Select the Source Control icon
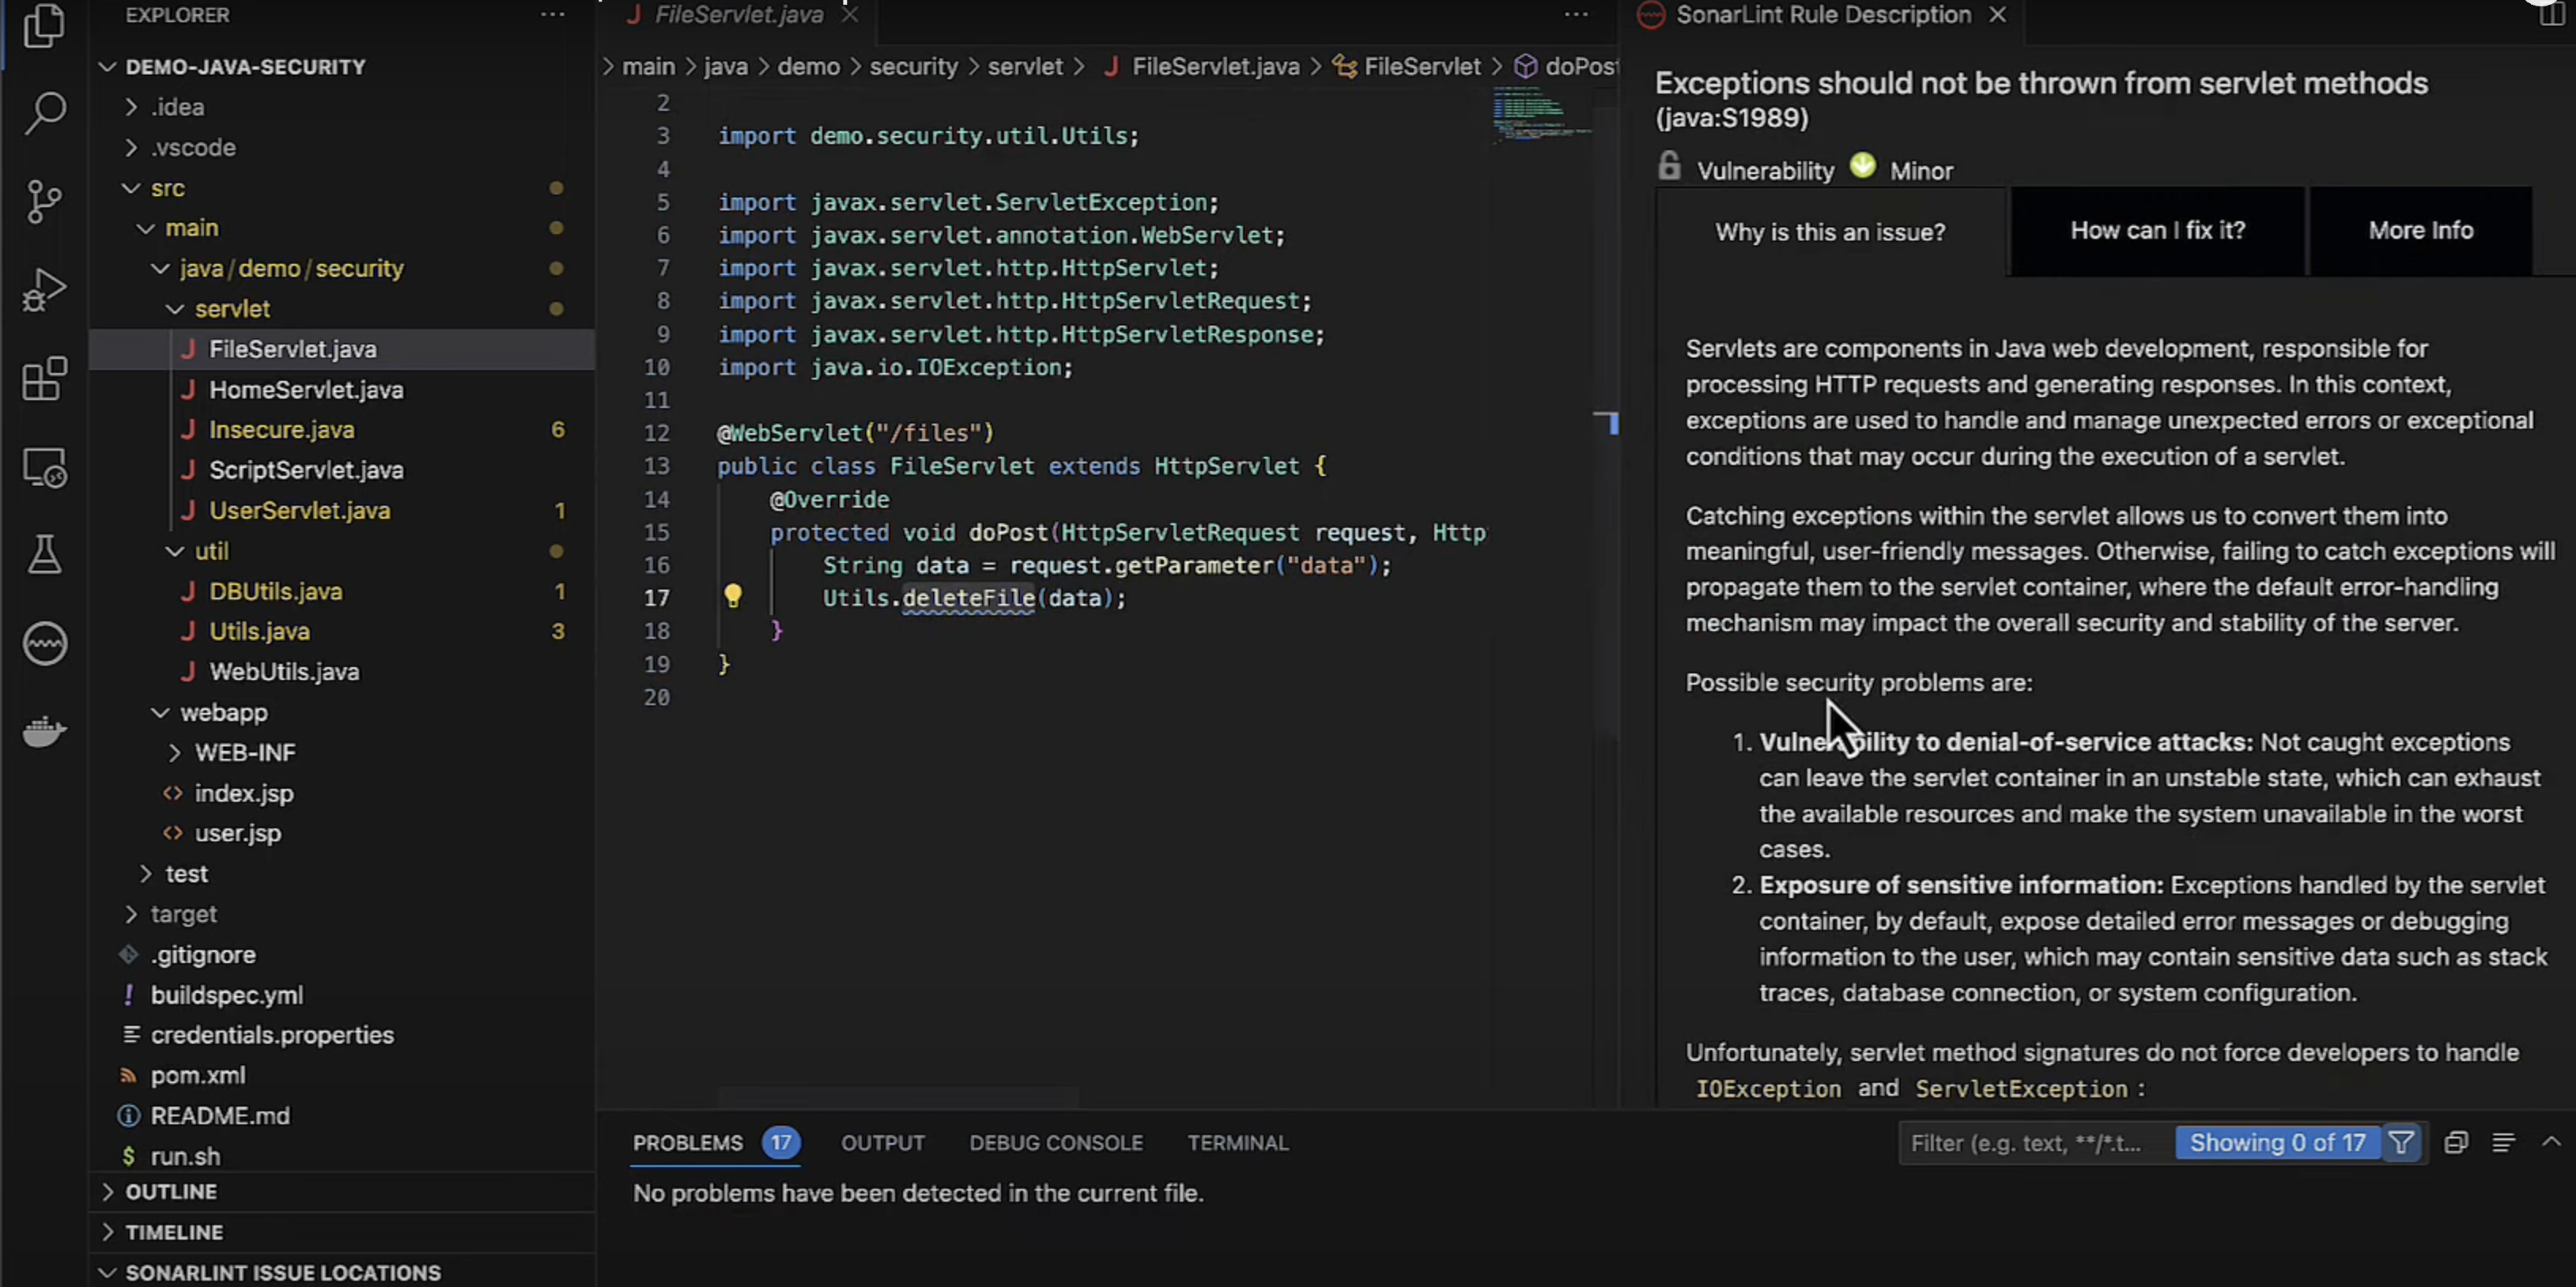2576x1287 pixels. 45,201
